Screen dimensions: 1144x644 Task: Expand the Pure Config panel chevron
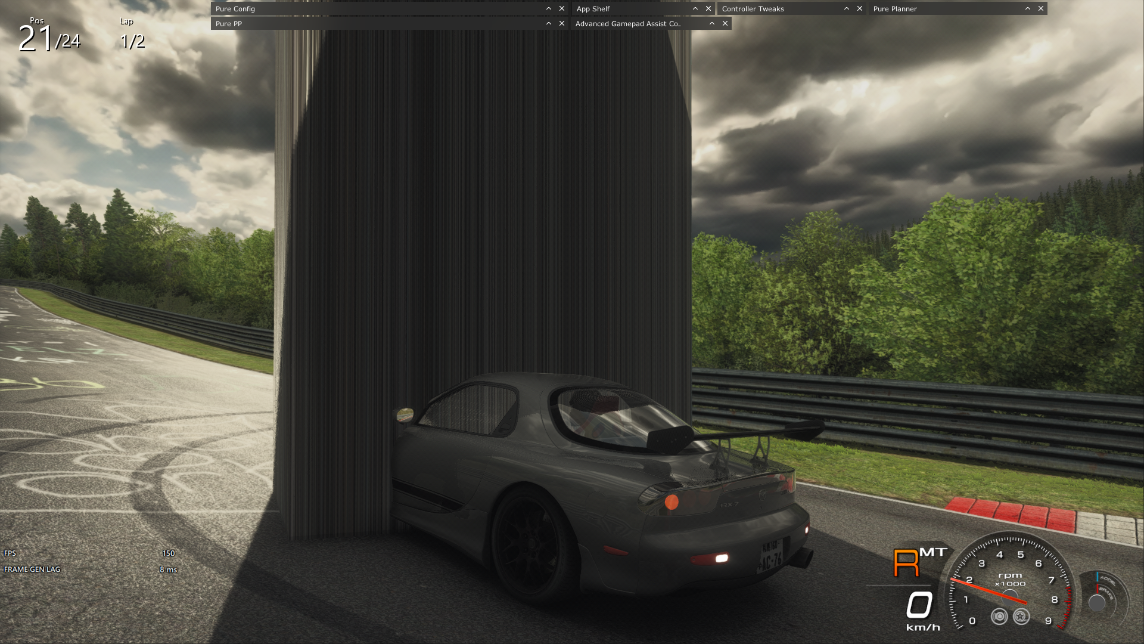[548, 8]
